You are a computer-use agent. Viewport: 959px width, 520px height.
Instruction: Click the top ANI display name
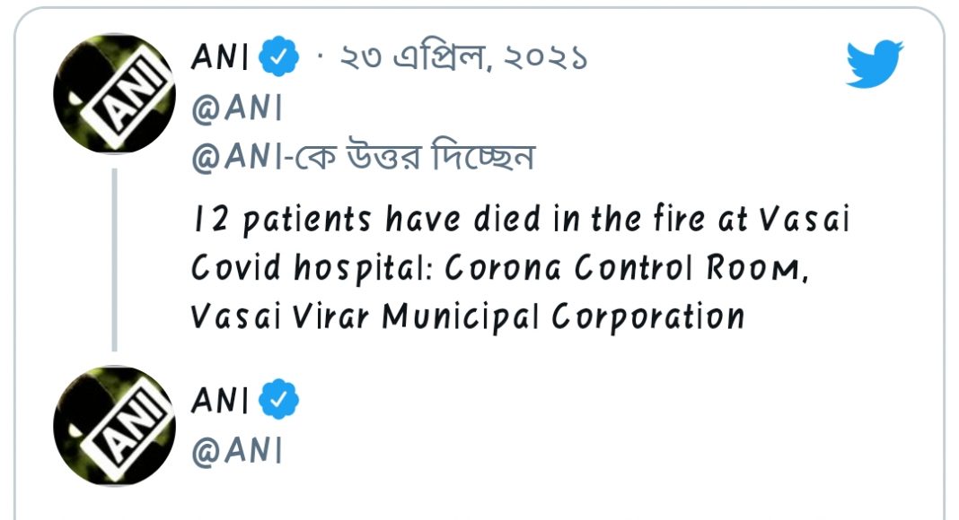pos(220,58)
